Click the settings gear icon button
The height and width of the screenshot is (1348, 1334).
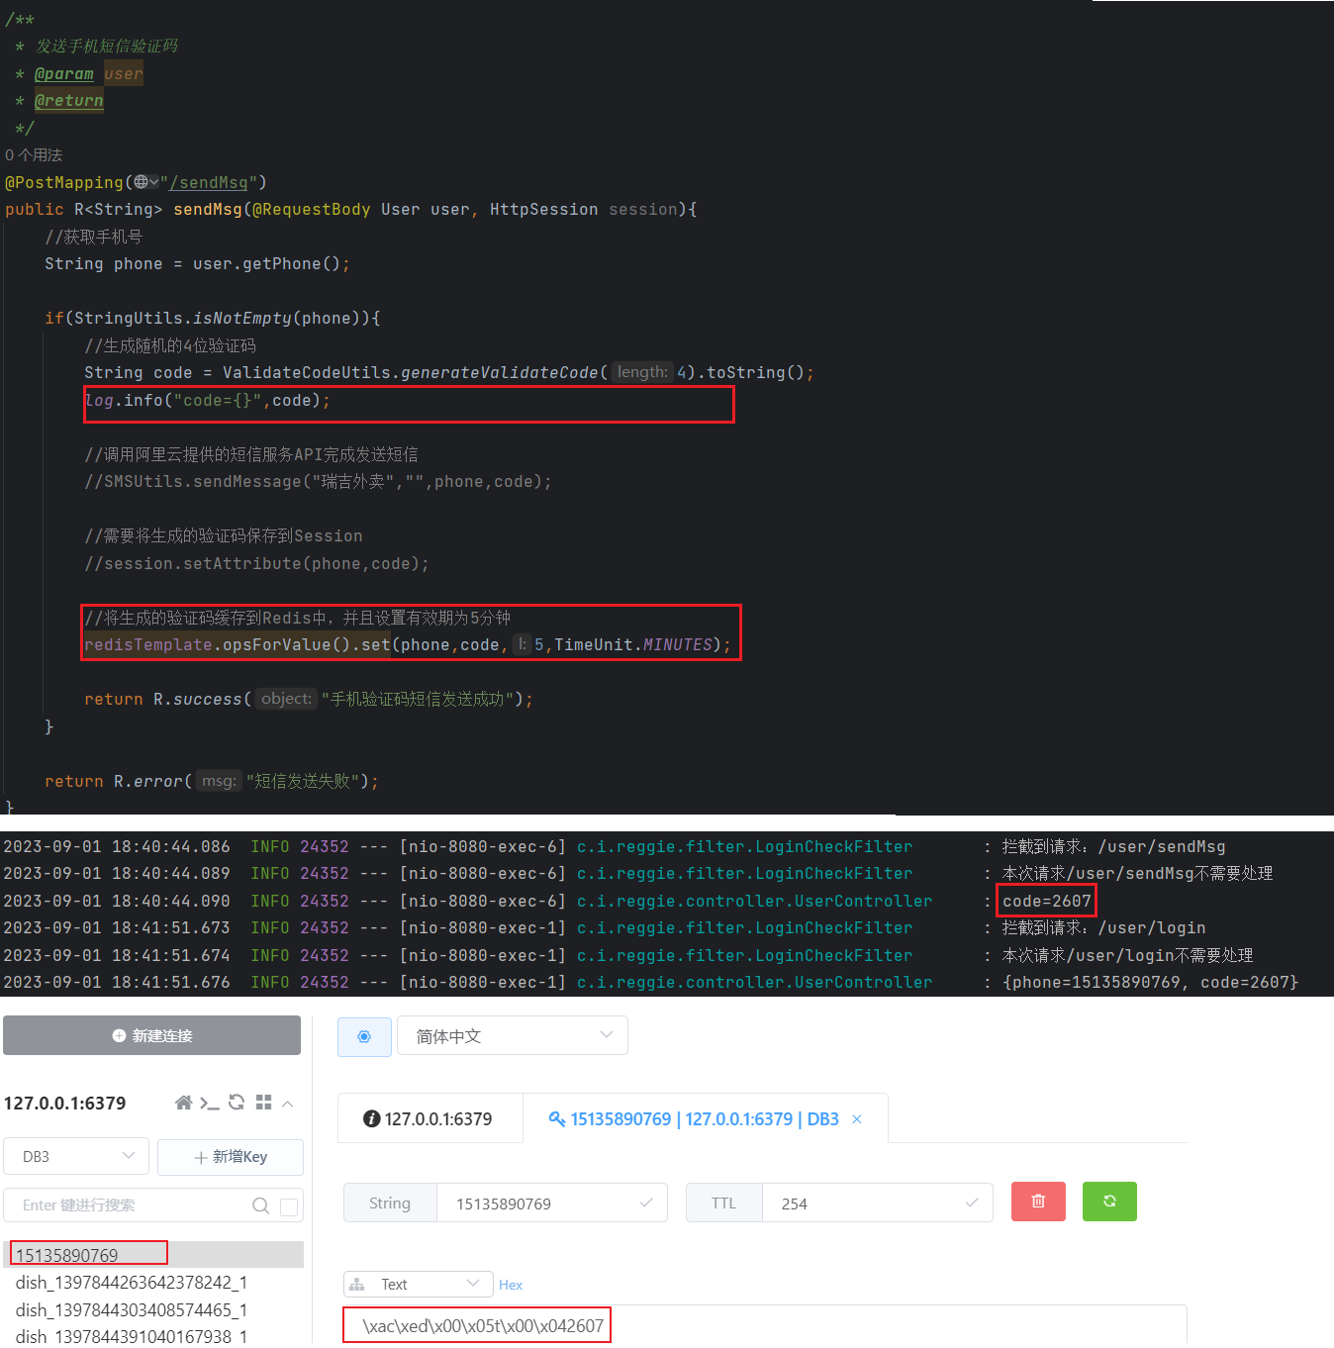[364, 1036]
